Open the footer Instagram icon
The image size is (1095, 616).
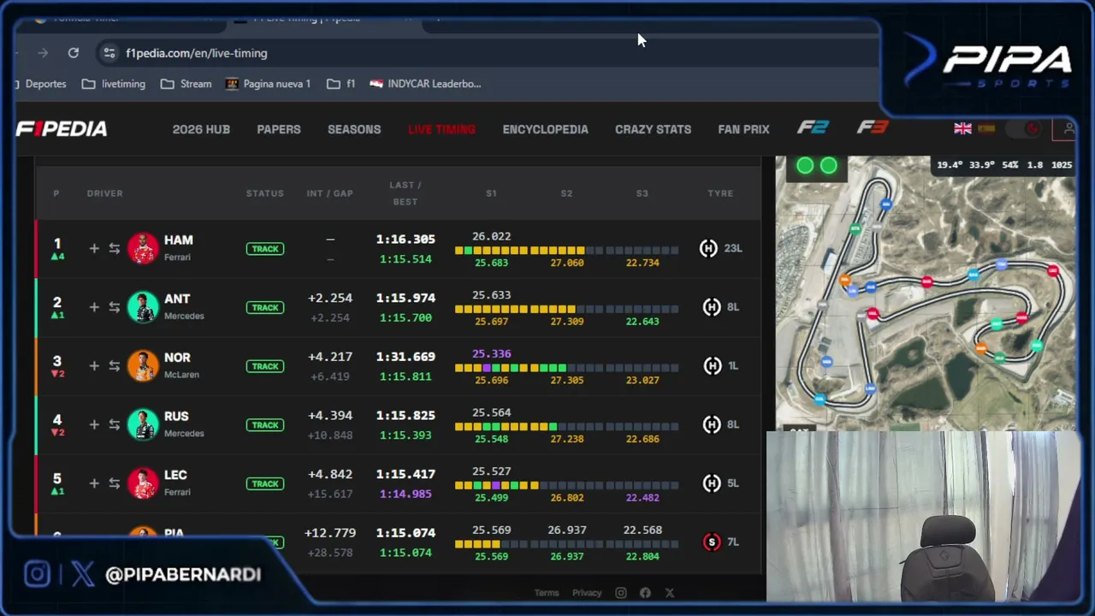point(621,593)
